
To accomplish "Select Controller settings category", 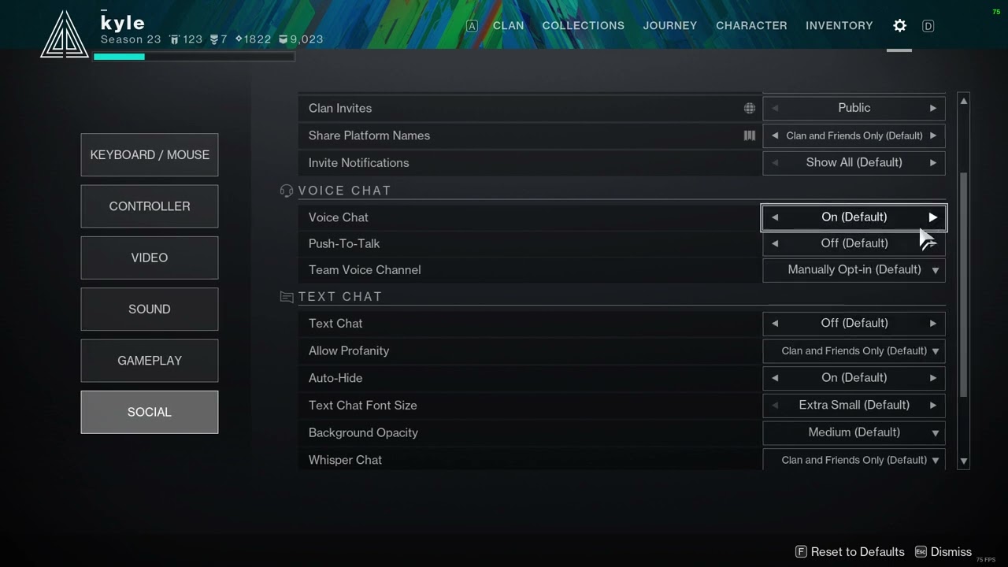I will (x=150, y=206).
